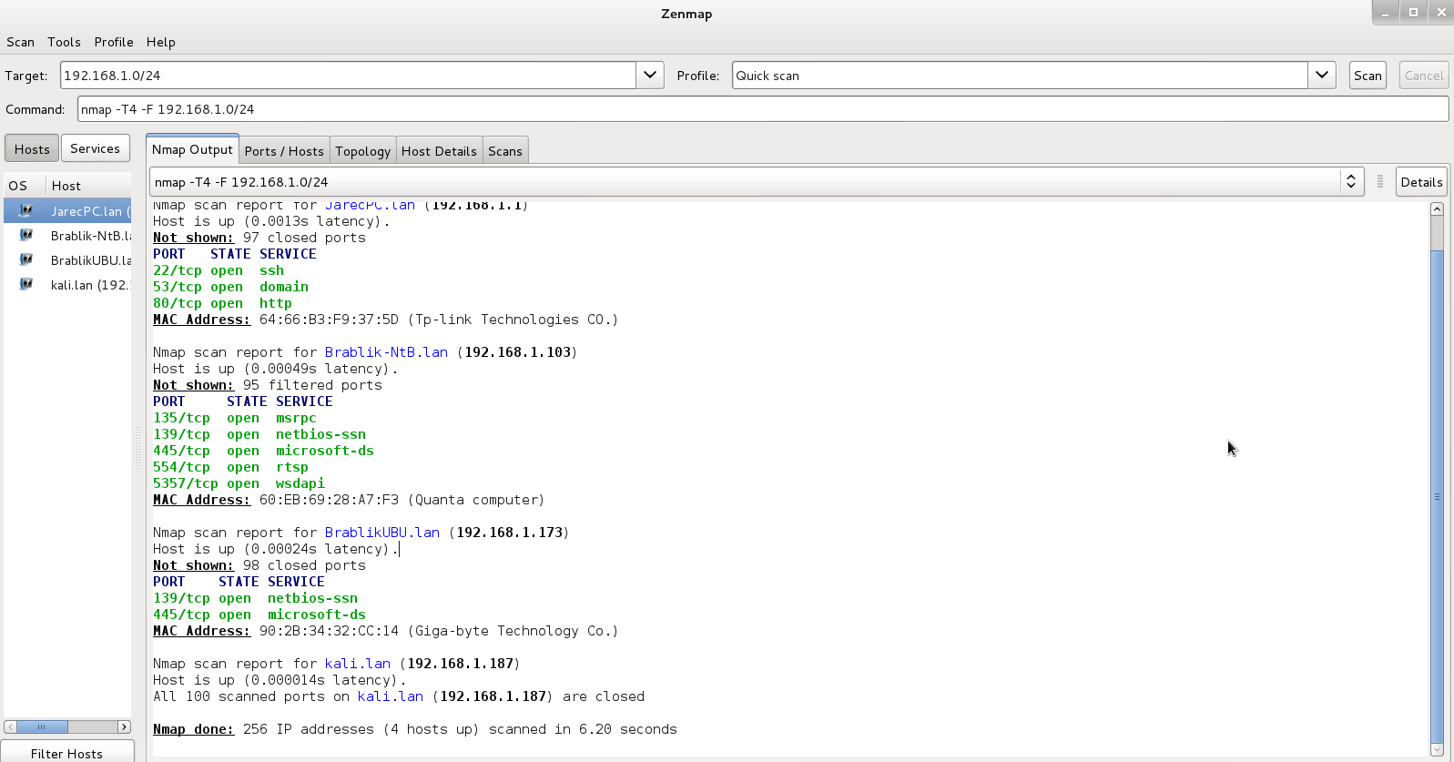
Task: Switch to the Ports / Hosts tab
Action: click(284, 151)
